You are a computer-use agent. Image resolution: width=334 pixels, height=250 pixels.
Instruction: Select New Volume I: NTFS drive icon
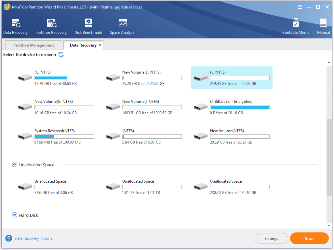point(113,107)
